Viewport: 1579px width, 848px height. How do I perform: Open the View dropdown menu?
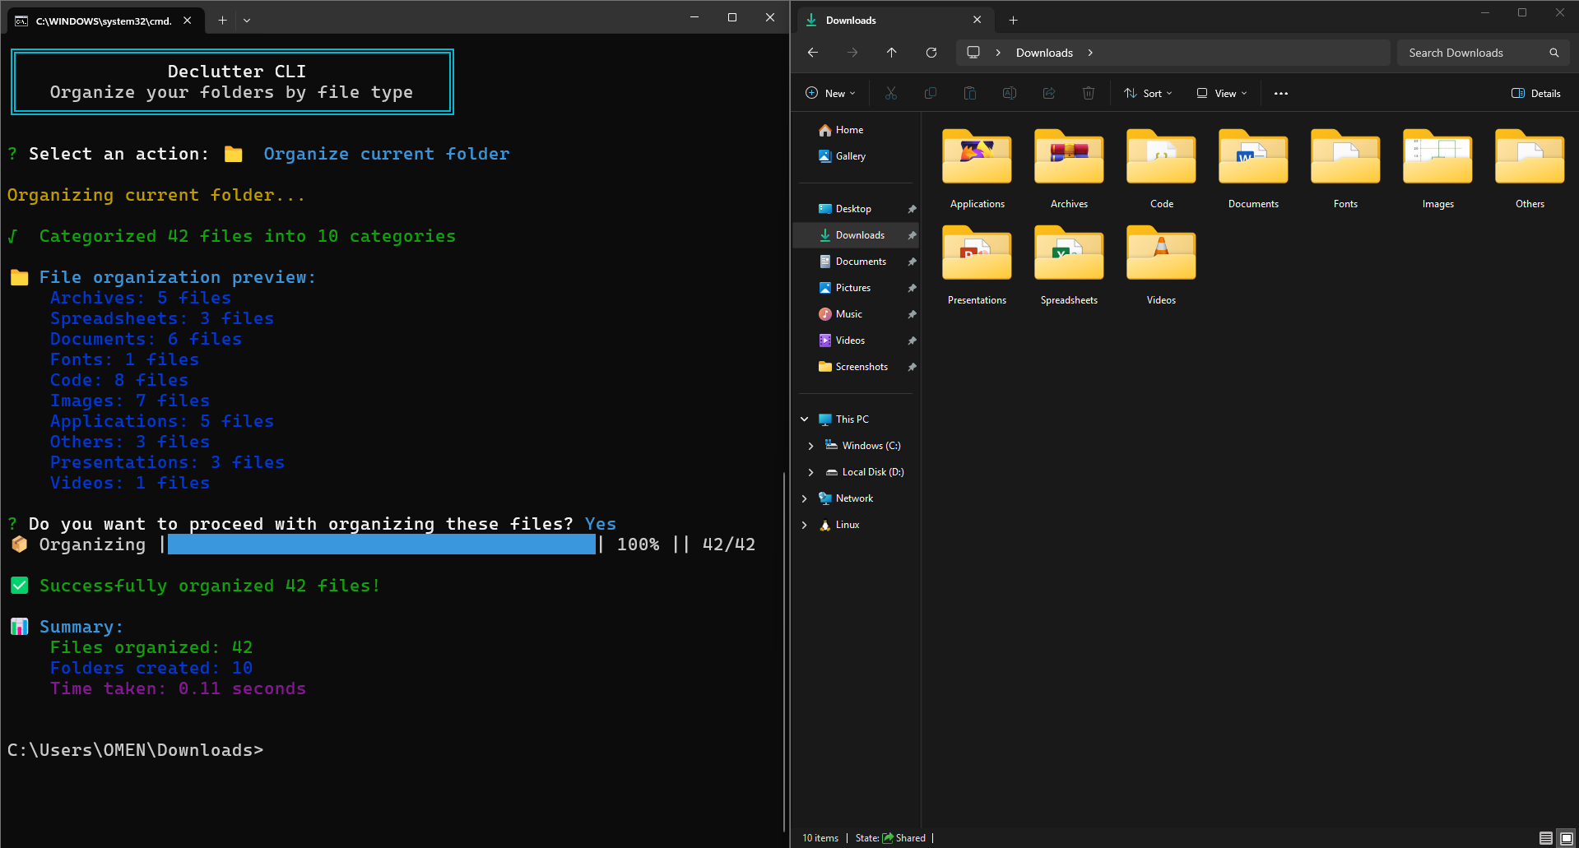pos(1222,93)
